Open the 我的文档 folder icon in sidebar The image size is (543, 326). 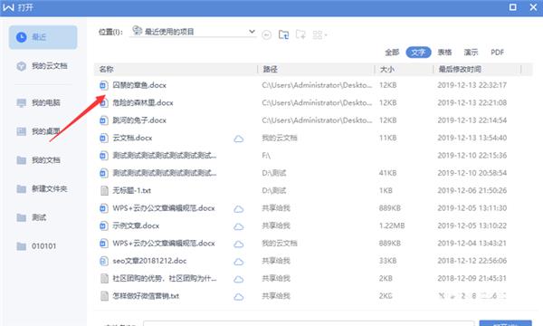click(21, 160)
